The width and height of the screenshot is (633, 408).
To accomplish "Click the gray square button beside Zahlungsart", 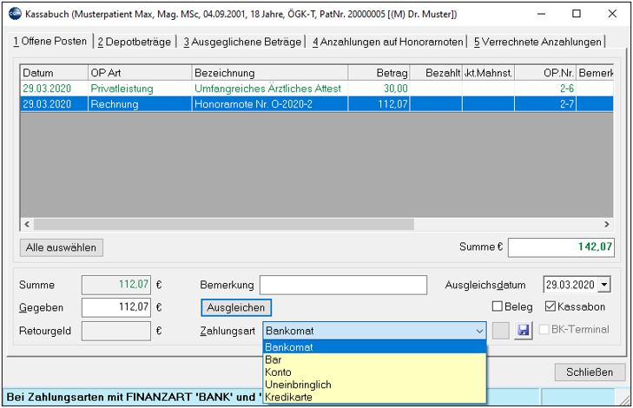I will pos(501,331).
